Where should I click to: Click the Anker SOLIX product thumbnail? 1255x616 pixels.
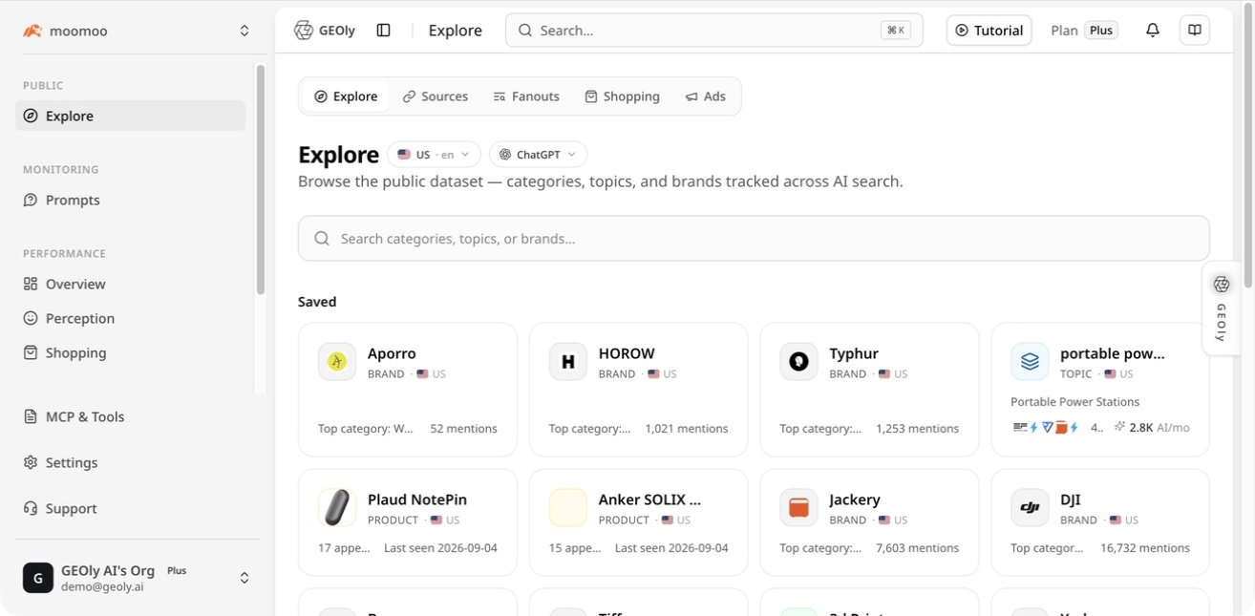[568, 508]
